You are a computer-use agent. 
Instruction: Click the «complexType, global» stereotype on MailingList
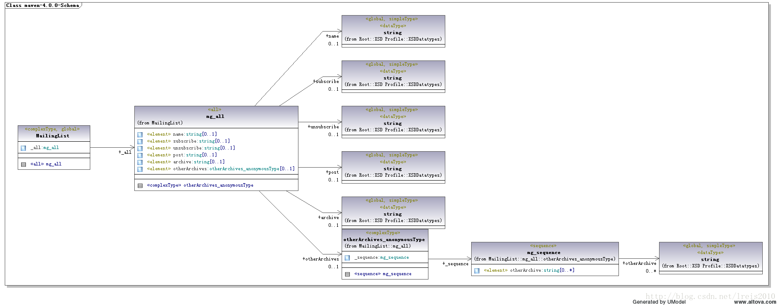coord(52,129)
